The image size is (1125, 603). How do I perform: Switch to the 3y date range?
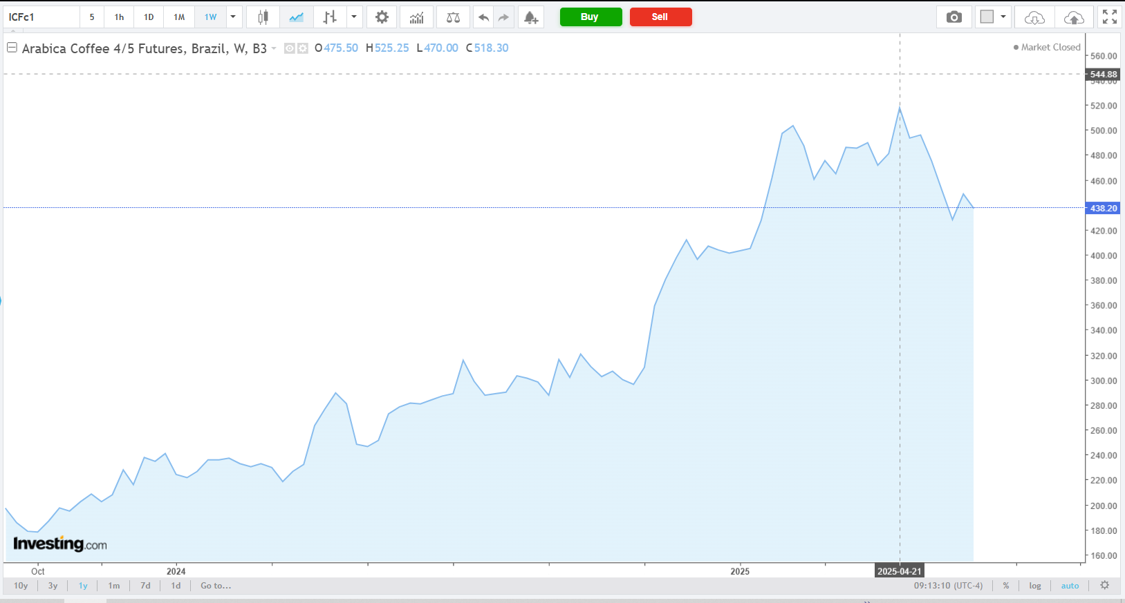click(53, 586)
